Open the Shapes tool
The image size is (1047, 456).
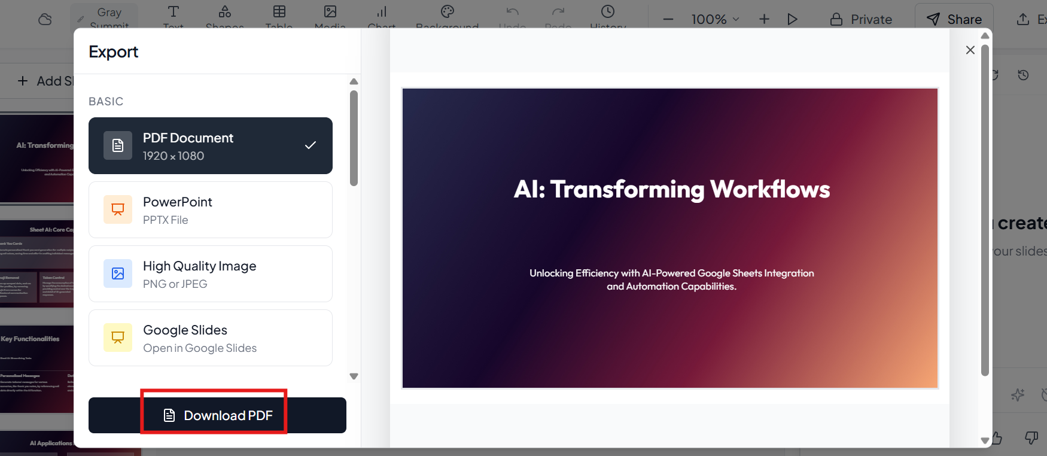click(225, 17)
